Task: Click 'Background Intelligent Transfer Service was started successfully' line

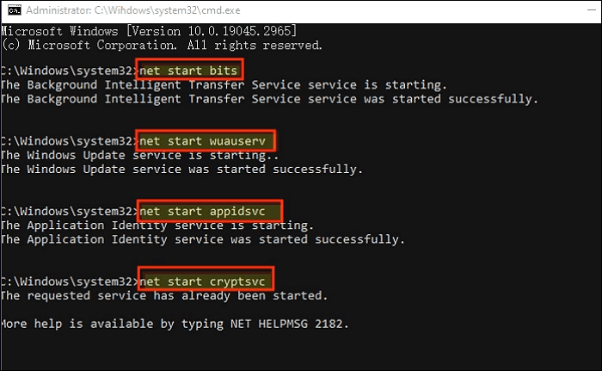Action: (x=268, y=99)
